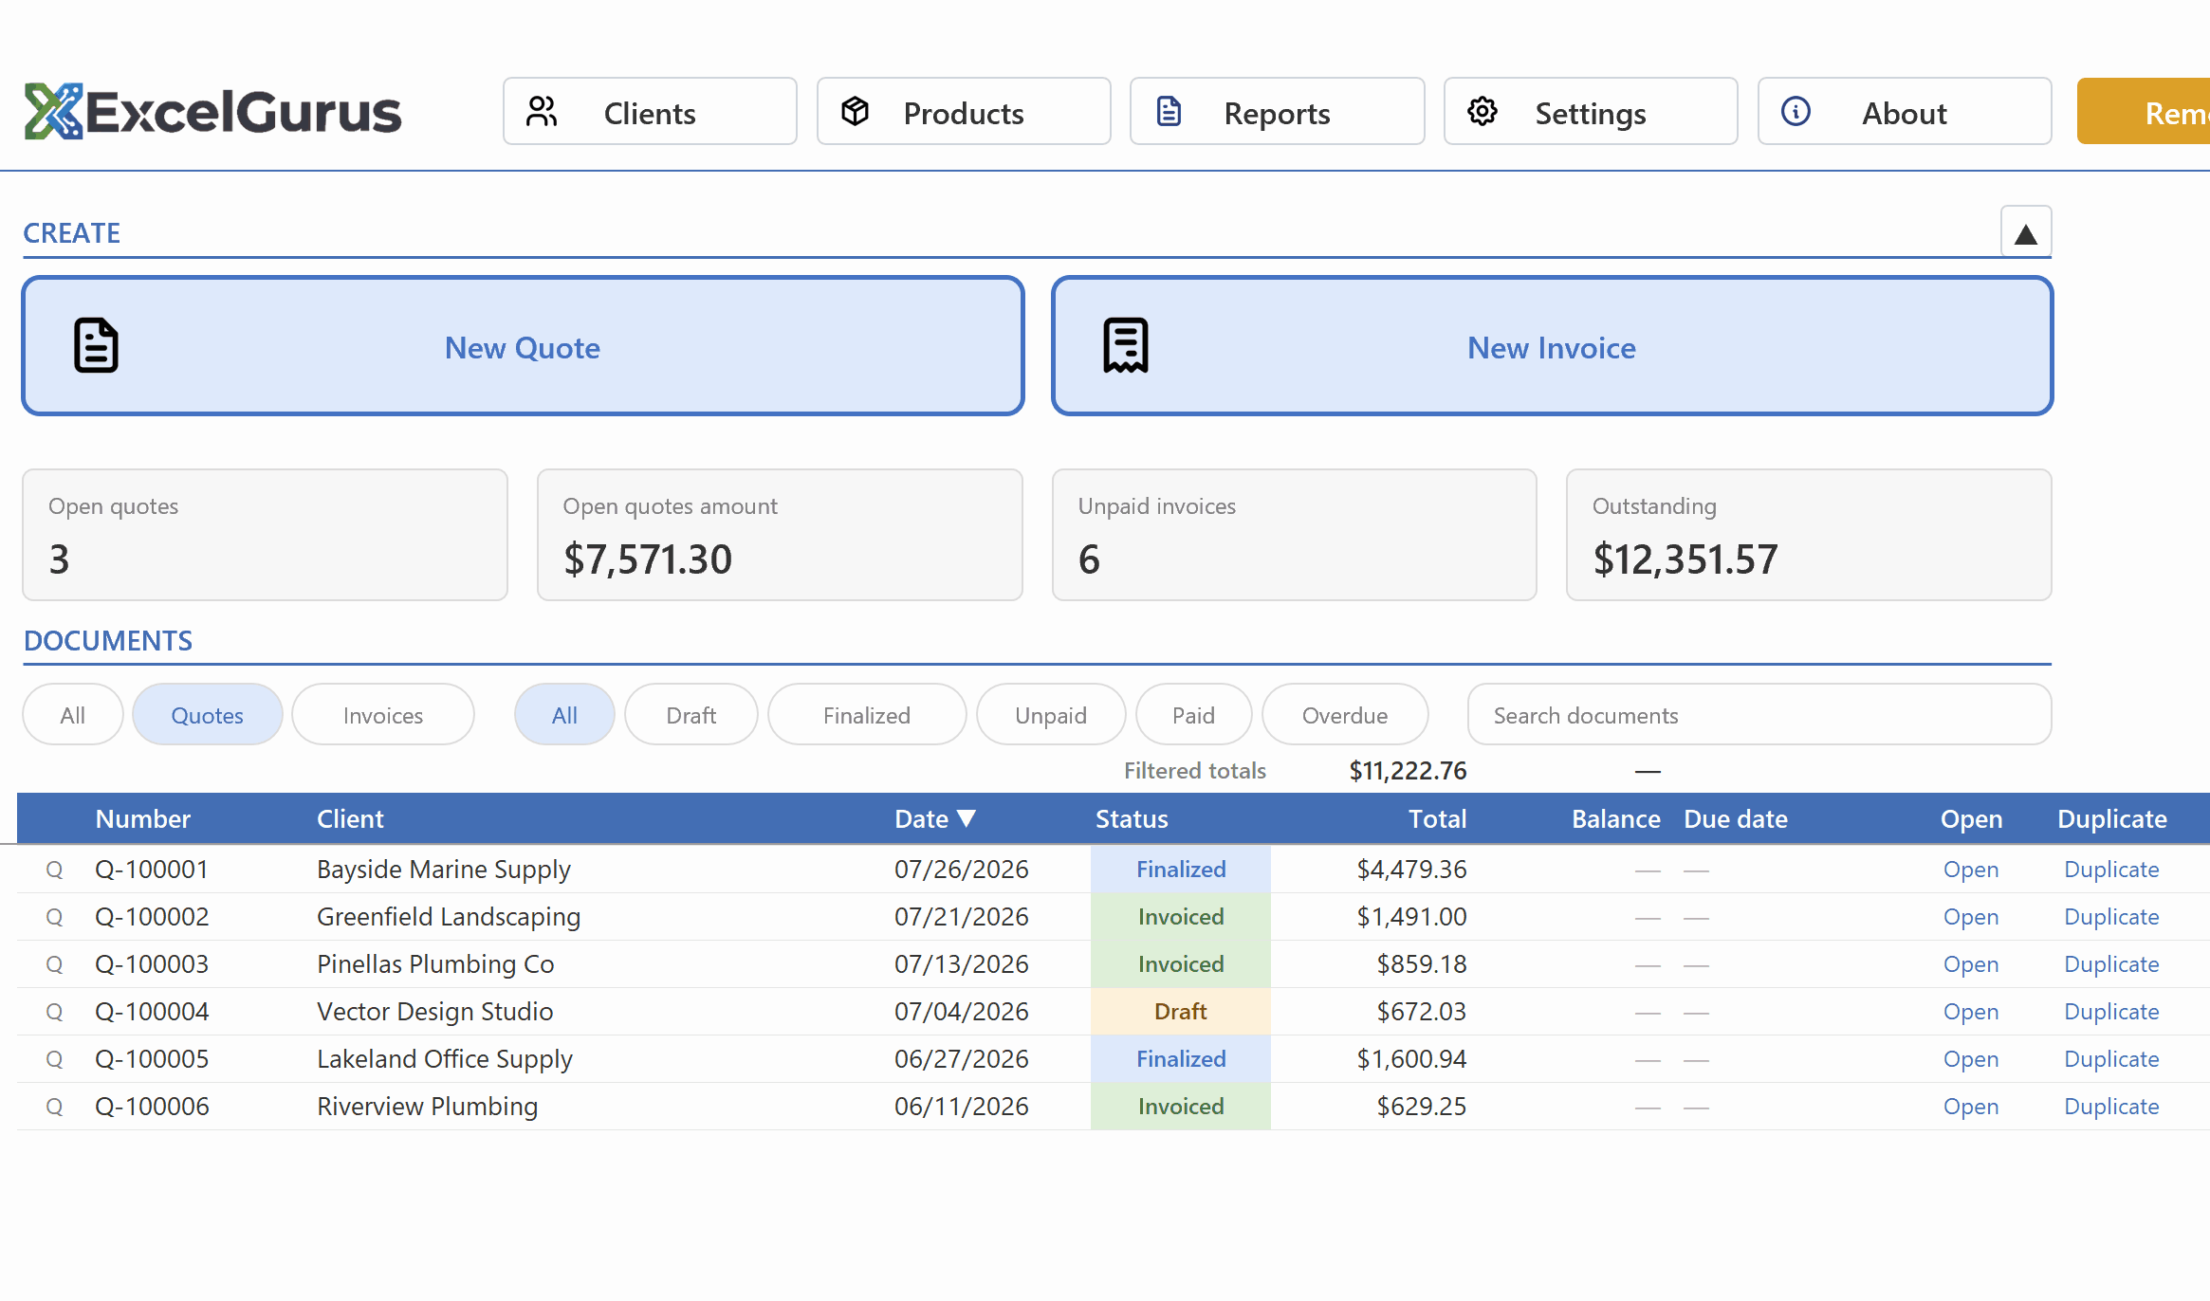2210x1301 pixels.
Task: Open the About page
Action: [x=1905, y=112]
